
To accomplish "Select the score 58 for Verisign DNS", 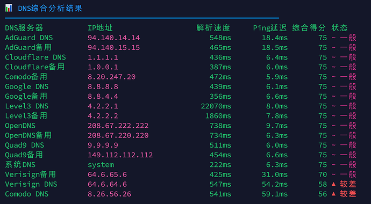I will (x=323, y=184).
